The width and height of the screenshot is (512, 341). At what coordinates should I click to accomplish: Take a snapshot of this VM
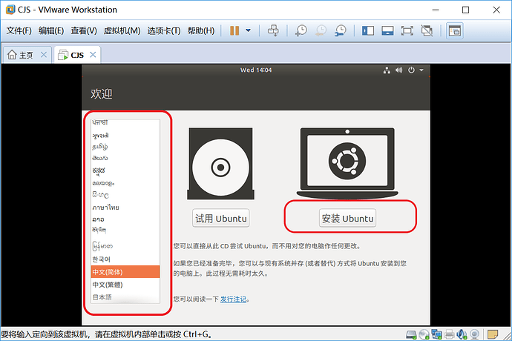tap(301, 30)
